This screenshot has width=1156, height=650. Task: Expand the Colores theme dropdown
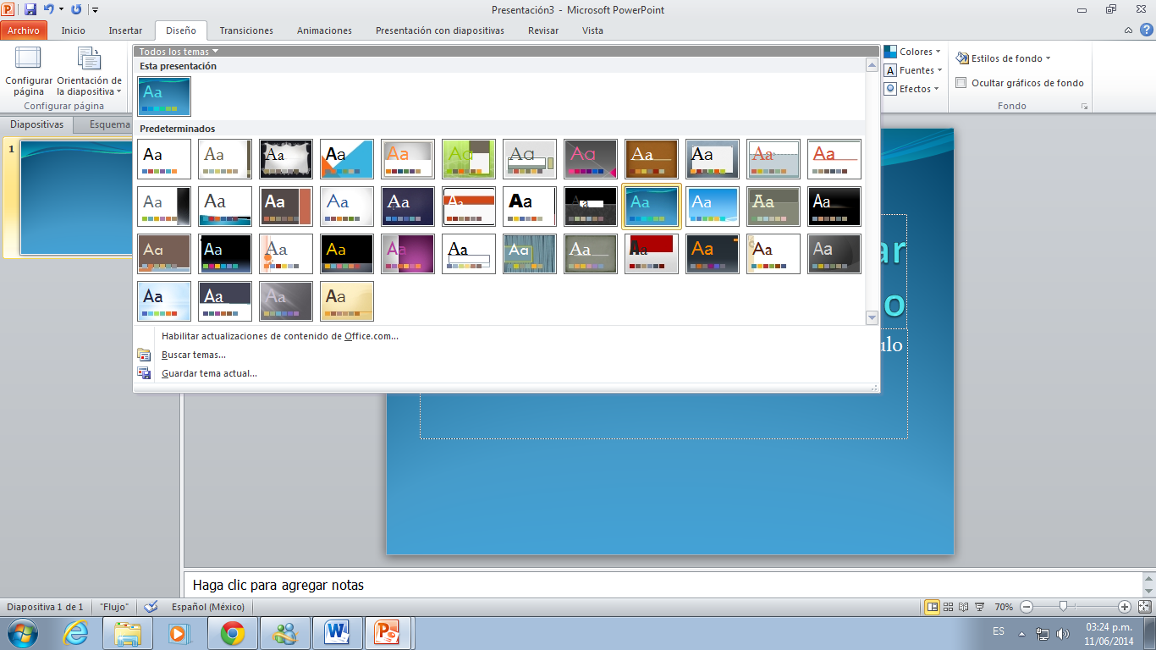(x=913, y=52)
